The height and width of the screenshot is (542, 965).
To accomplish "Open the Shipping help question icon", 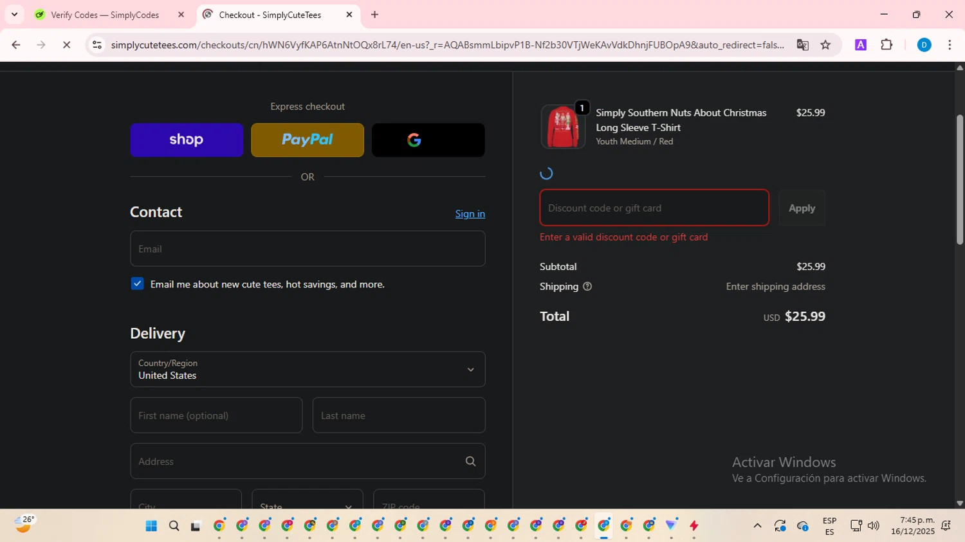I will pyautogui.click(x=587, y=287).
